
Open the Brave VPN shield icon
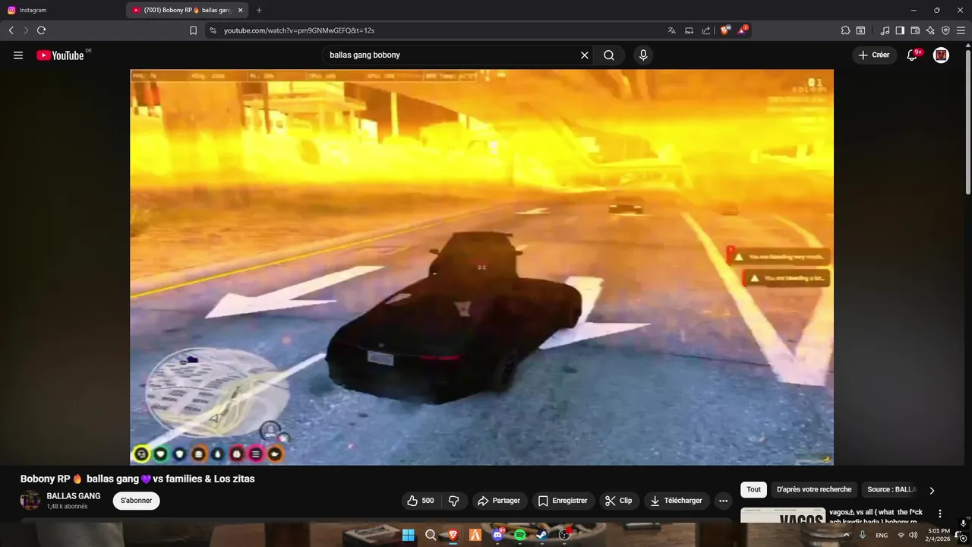click(x=945, y=30)
